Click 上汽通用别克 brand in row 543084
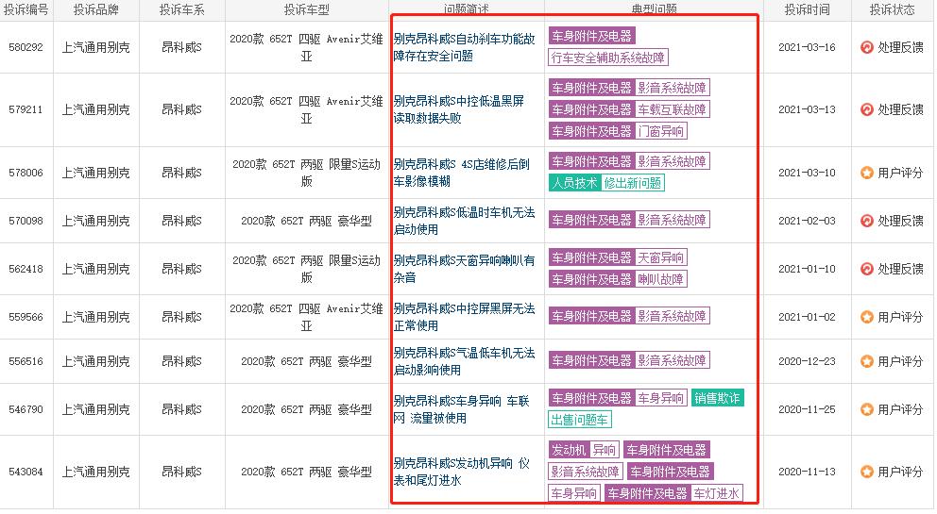Viewport: 937px width, 514px height. [x=95, y=472]
